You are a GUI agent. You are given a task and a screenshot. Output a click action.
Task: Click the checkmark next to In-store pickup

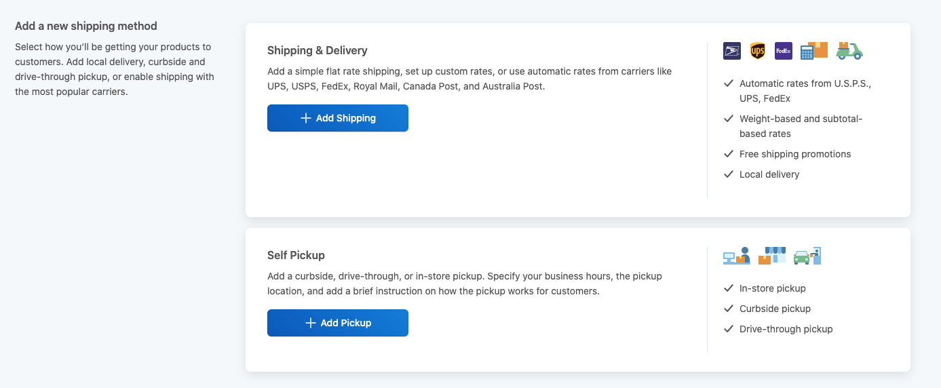coord(729,288)
